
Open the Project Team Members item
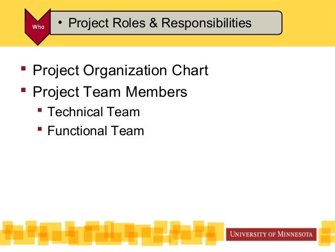point(110,93)
